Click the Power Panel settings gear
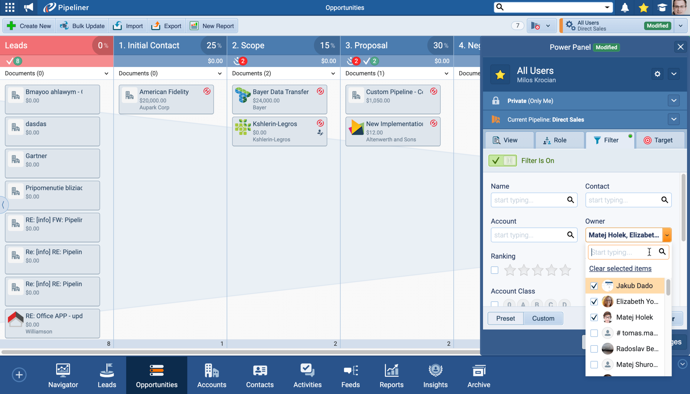 tap(657, 74)
